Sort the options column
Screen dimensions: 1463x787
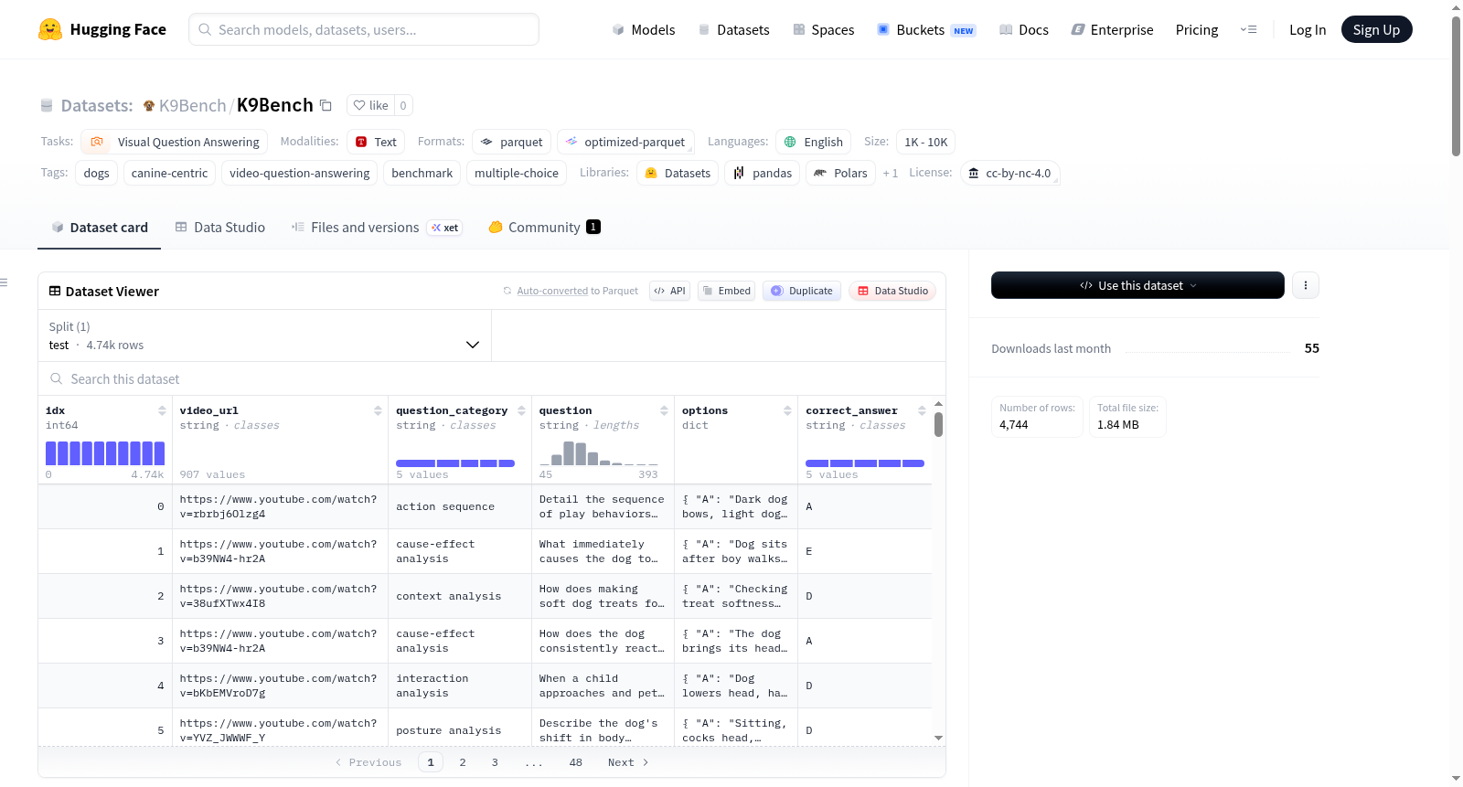tap(787, 410)
